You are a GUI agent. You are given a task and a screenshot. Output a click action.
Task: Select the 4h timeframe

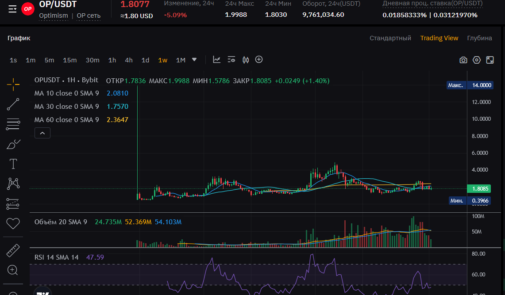(129, 60)
